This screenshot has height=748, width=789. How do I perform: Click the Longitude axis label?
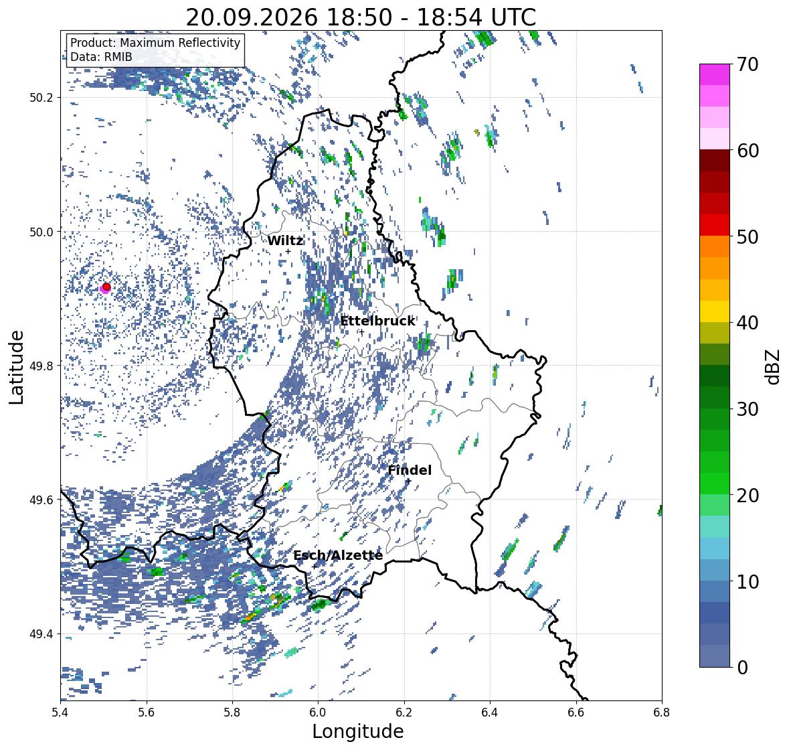click(358, 731)
